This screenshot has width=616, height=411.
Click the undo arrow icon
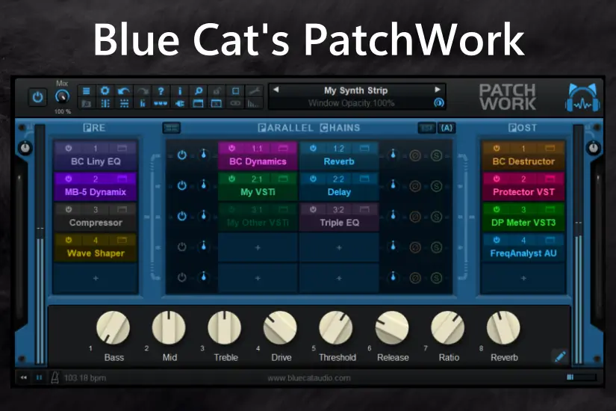pyautogui.click(x=123, y=90)
